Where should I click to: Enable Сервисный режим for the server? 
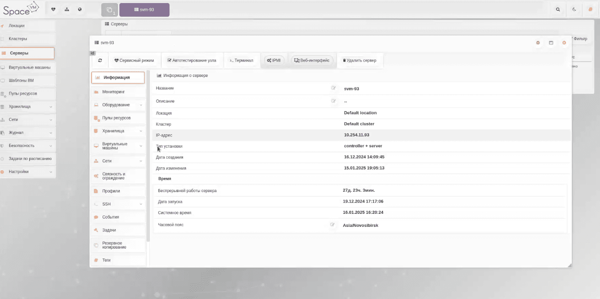[134, 60]
